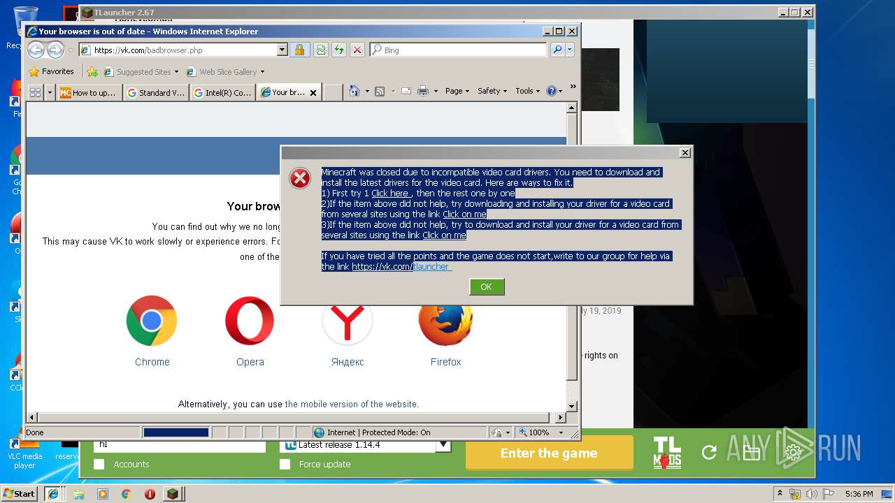Open a new blank tab
Viewport: 895px width, 503px height.
point(333,92)
